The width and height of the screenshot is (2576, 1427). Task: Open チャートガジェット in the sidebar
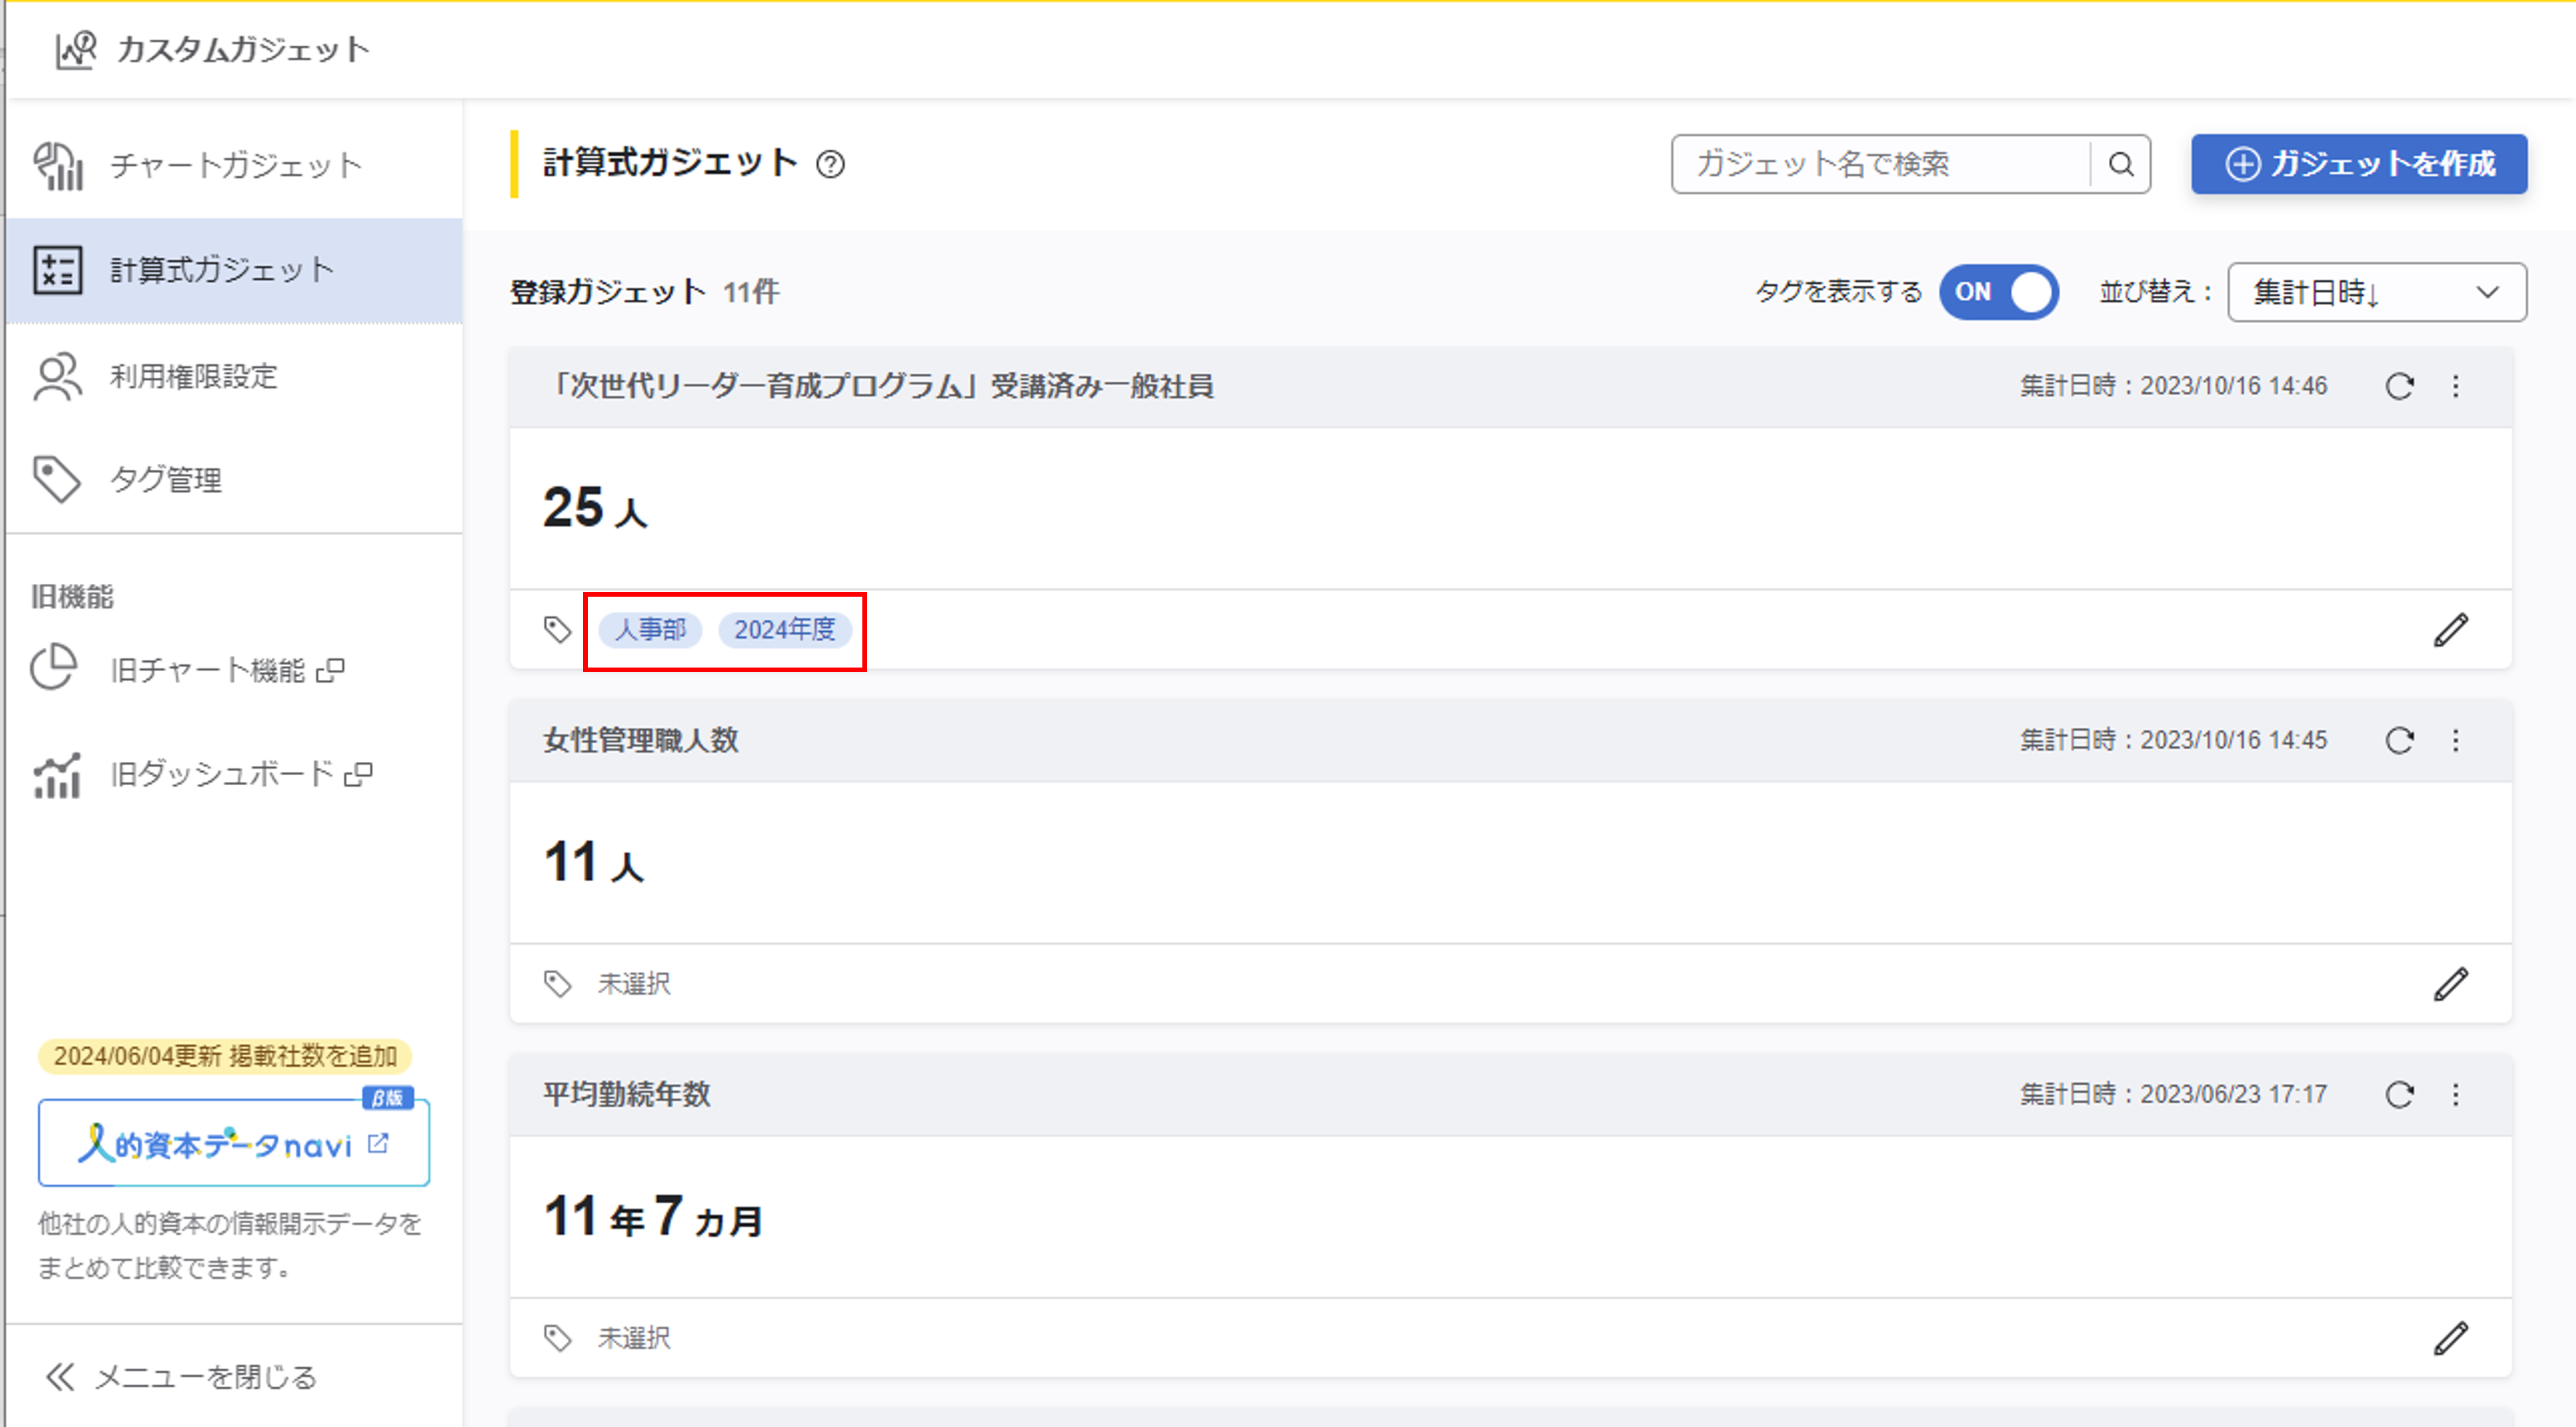pyautogui.click(x=234, y=166)
